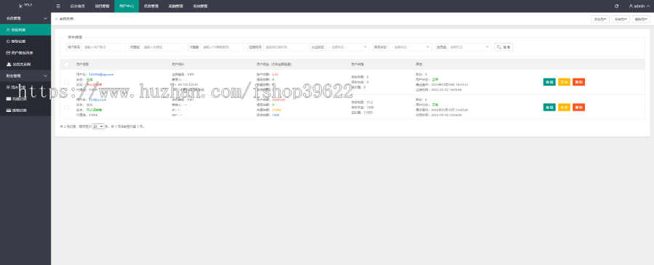654x265 pixels.
Task: Click the breadcrumb text under the top bar
Action: coord(66,19)
